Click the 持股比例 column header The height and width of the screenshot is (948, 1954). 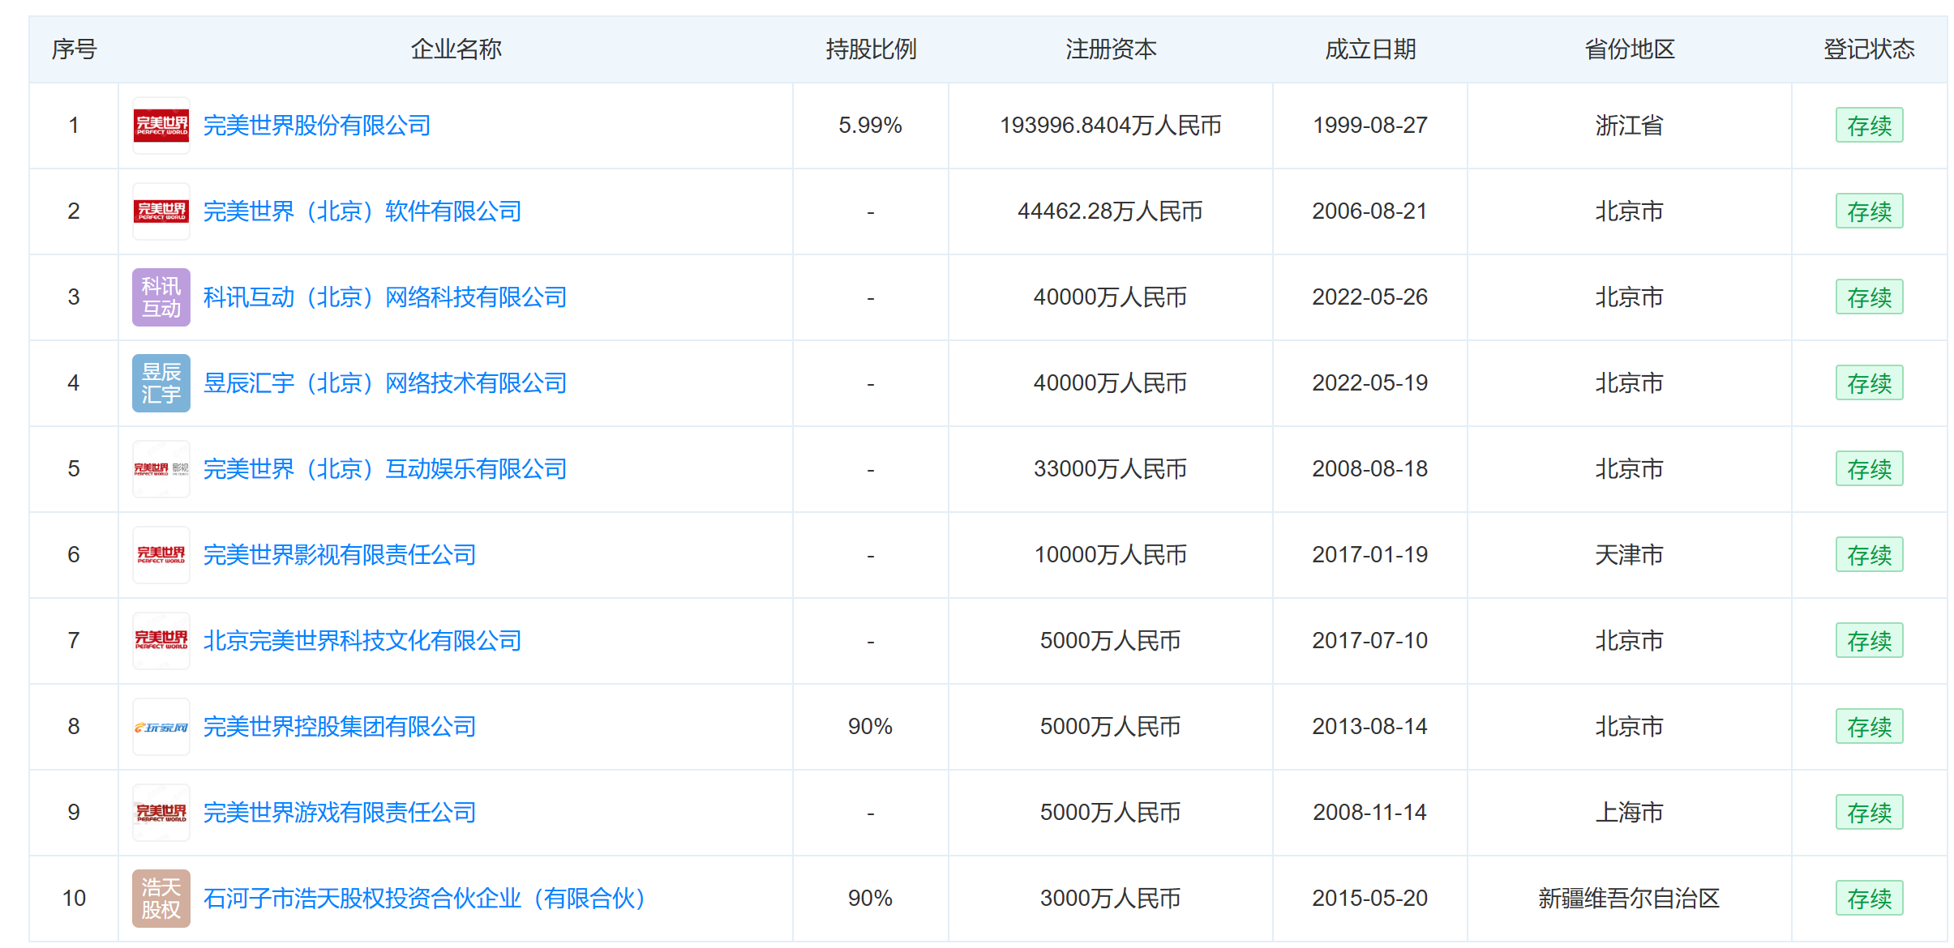point(871,49)
